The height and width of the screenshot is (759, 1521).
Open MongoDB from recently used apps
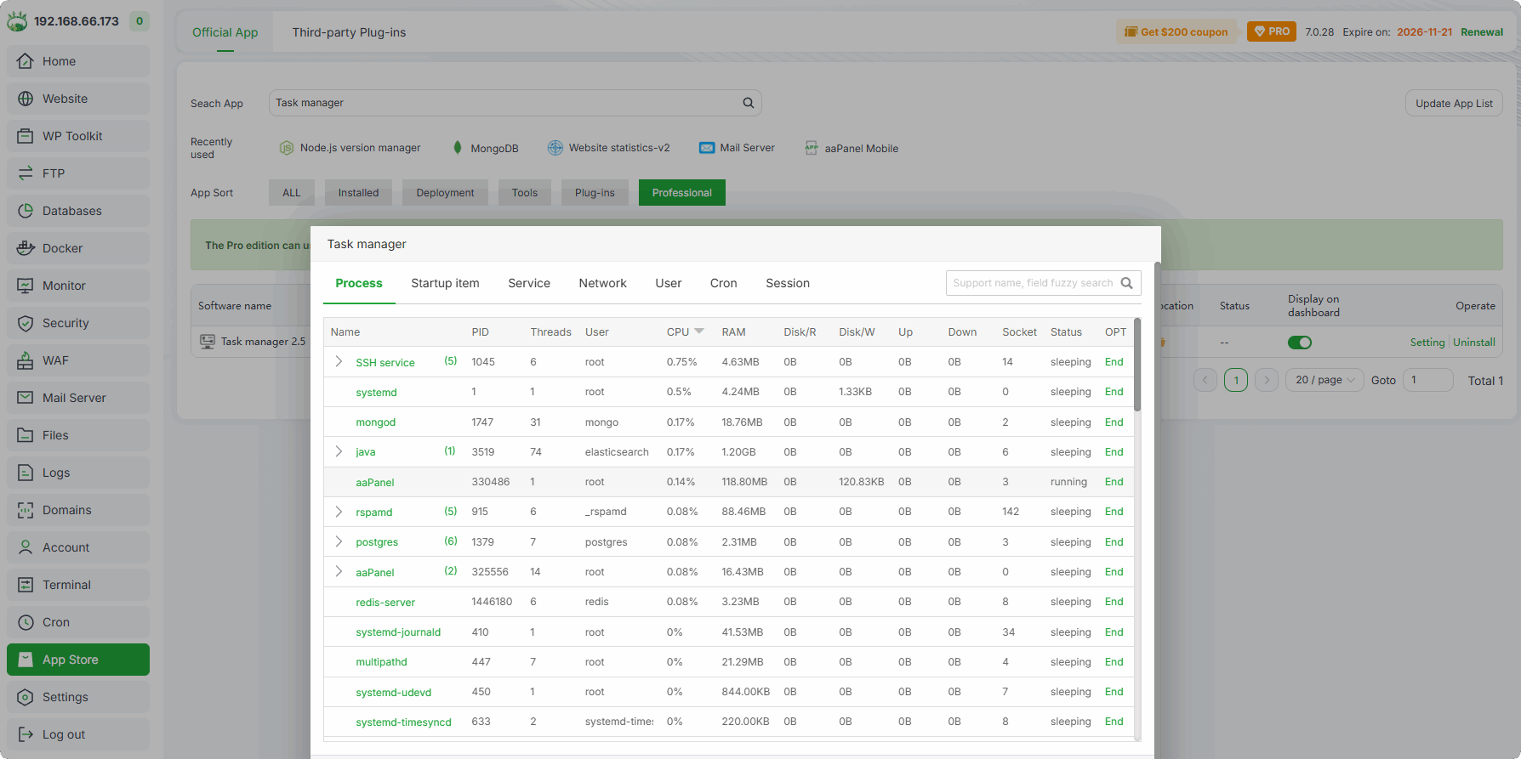click(x=486, y=148)
